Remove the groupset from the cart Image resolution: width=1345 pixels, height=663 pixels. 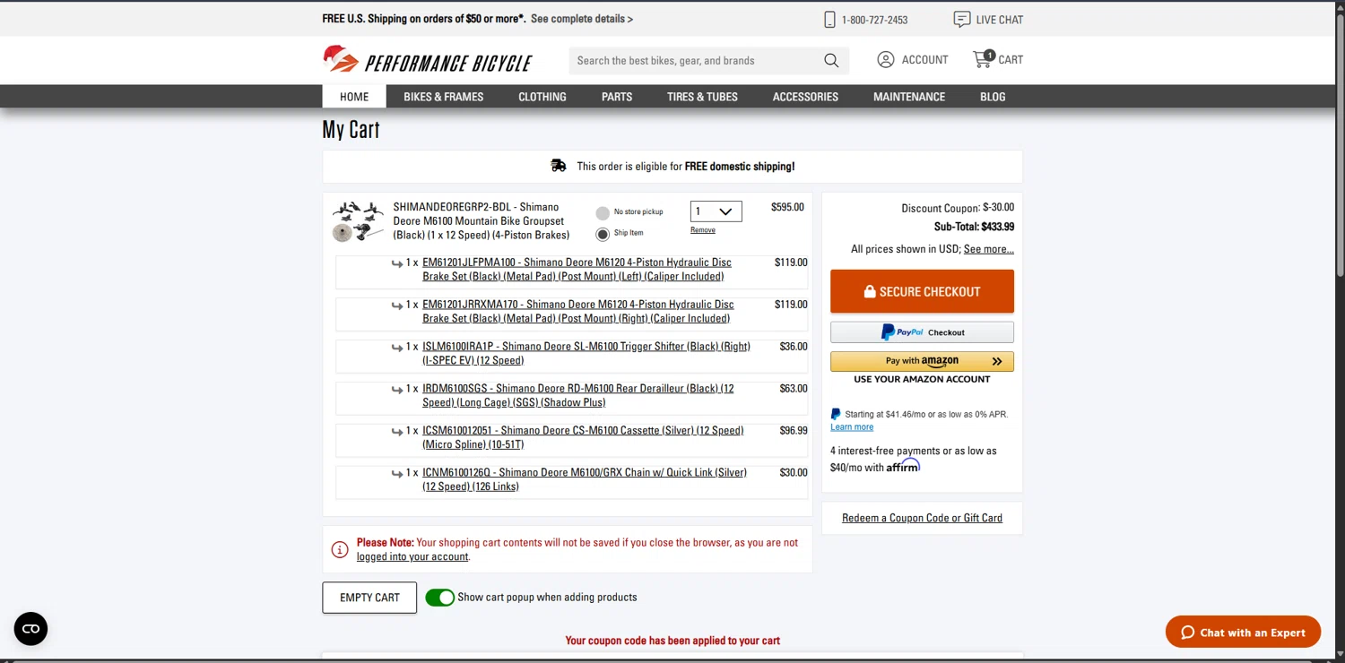pos(703,230)
